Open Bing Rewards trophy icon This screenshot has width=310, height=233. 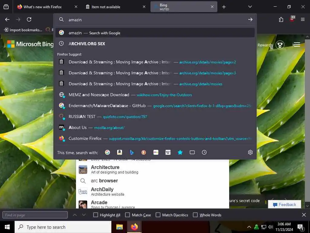(x=280, y=45)
